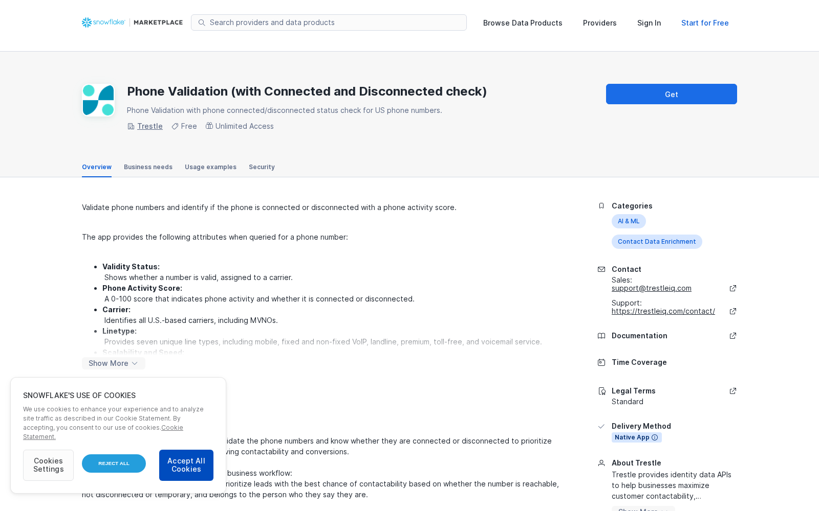This screenshot has width=819, height=511.
Task: Select the AI & ML category chip
Action: [x=629, y=221]
